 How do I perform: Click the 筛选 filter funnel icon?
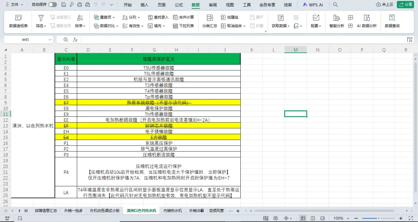[41, 18]
